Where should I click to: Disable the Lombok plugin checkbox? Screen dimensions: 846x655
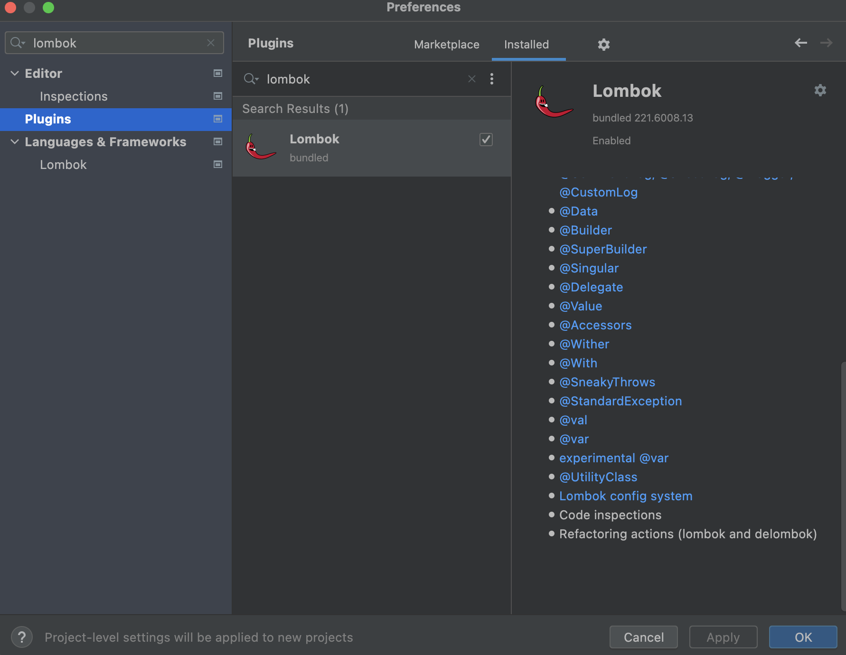(x=486, y=140)
